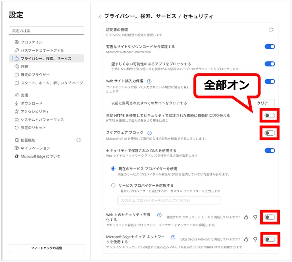Select サービス プロバイダーを選択する radio button
This screenshot has height=262, width=292.
[x=113, y=186]
